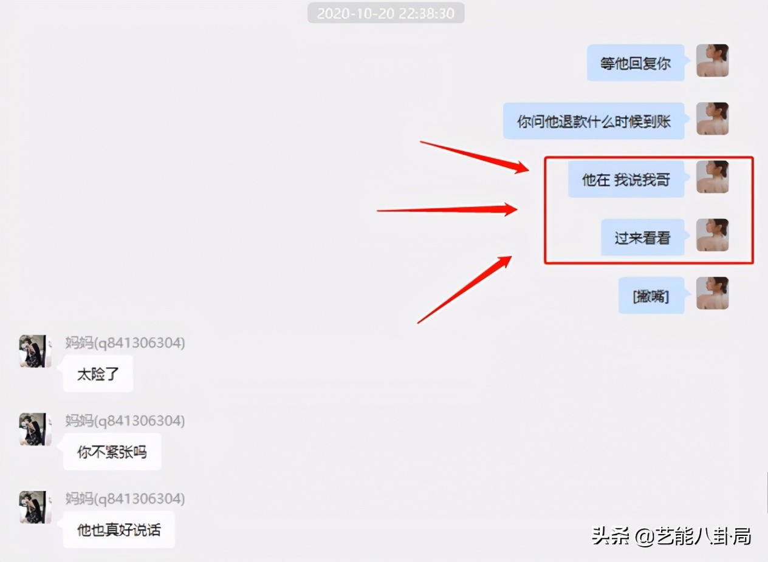Click the avatar beside "过来看看" message

coord(712,235)
